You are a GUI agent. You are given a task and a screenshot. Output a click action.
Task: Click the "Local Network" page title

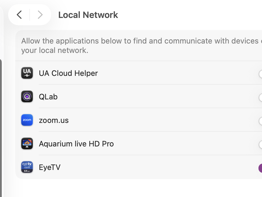88,15
